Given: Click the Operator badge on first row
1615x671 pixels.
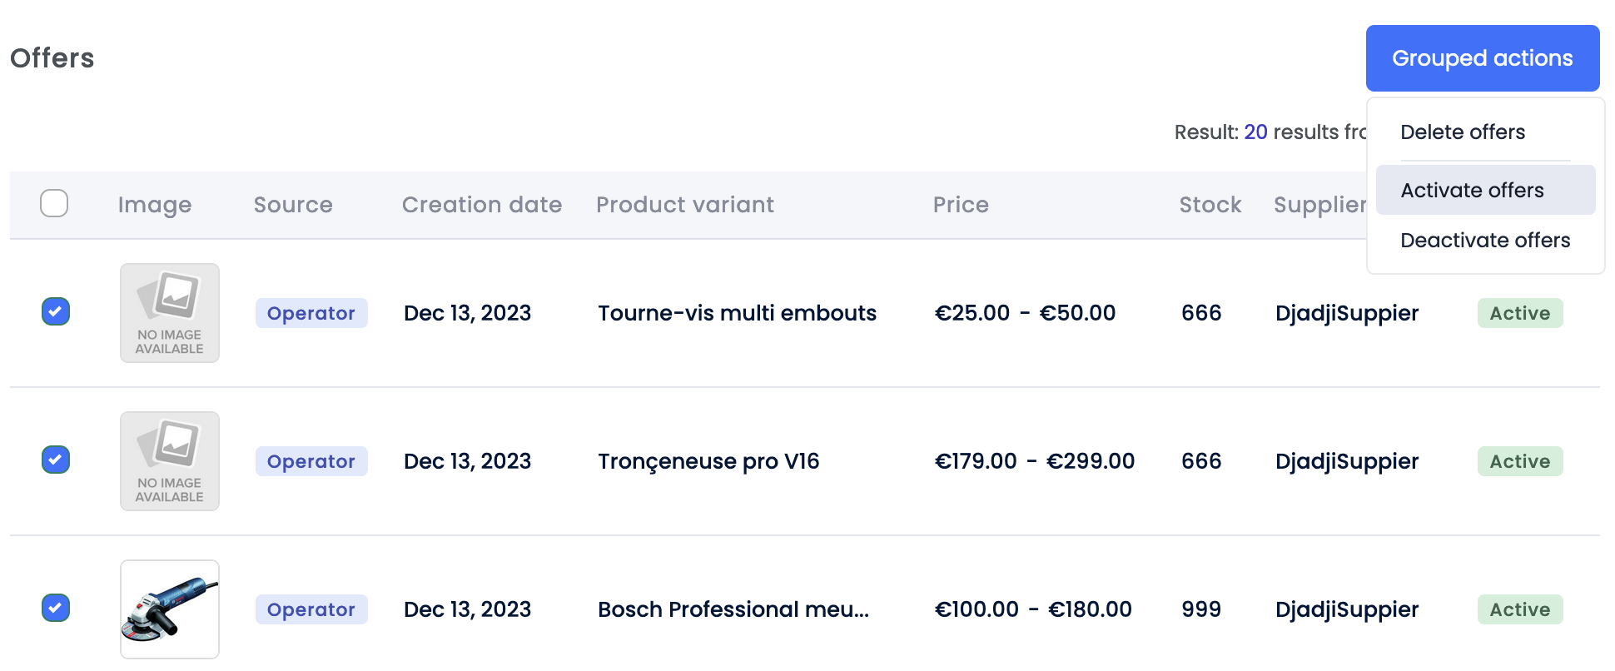Looking at the screenshot, I should pos(311,313).
